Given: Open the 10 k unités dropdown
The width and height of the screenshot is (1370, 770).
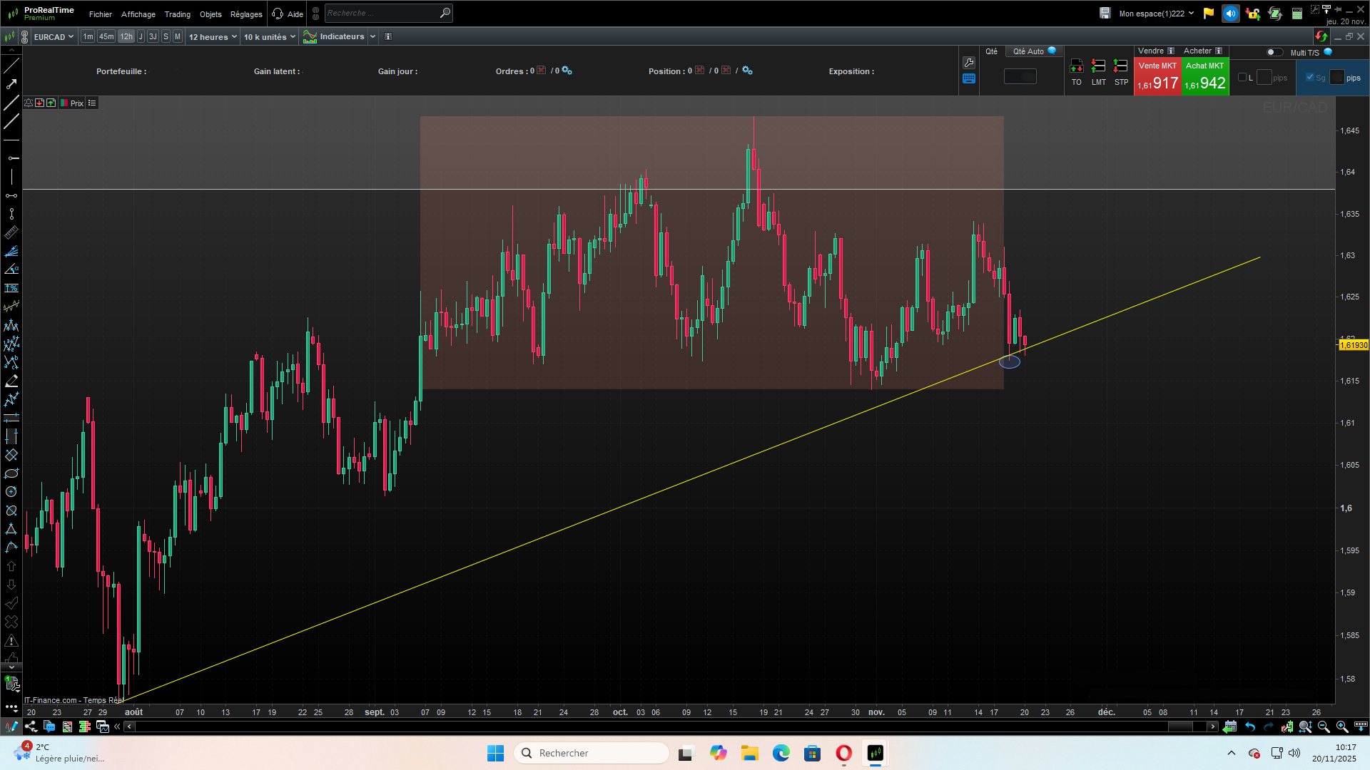Looking at the screenshot, I should click(269, 36).
